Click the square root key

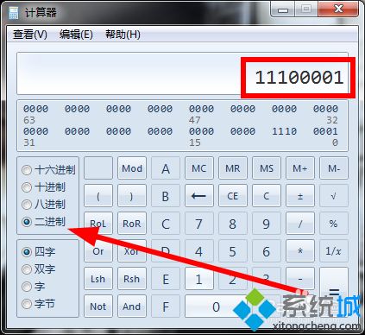(x=334, y=196)
